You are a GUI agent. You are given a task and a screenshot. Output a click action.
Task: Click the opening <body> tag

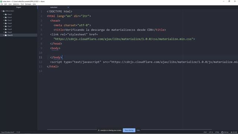[55, 48]
